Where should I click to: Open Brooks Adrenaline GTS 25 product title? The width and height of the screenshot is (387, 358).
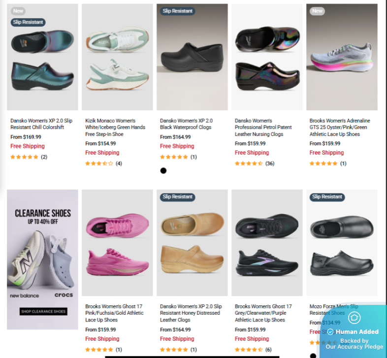[340, 128]
